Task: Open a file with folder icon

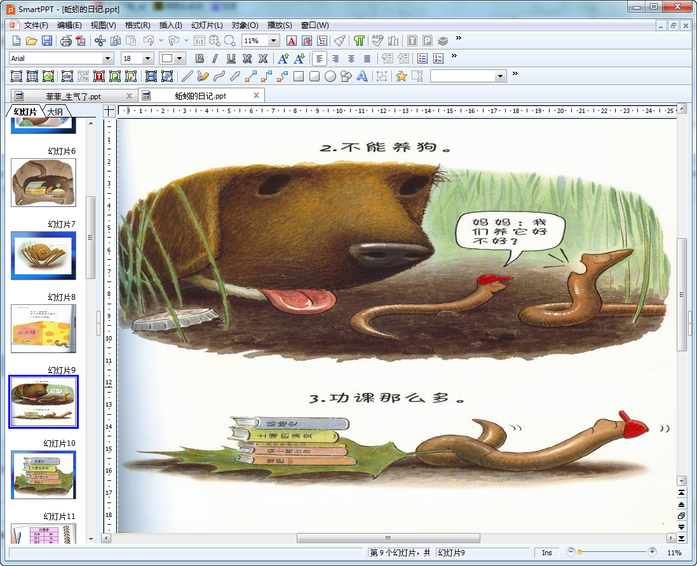Action: tap(31, 41)
